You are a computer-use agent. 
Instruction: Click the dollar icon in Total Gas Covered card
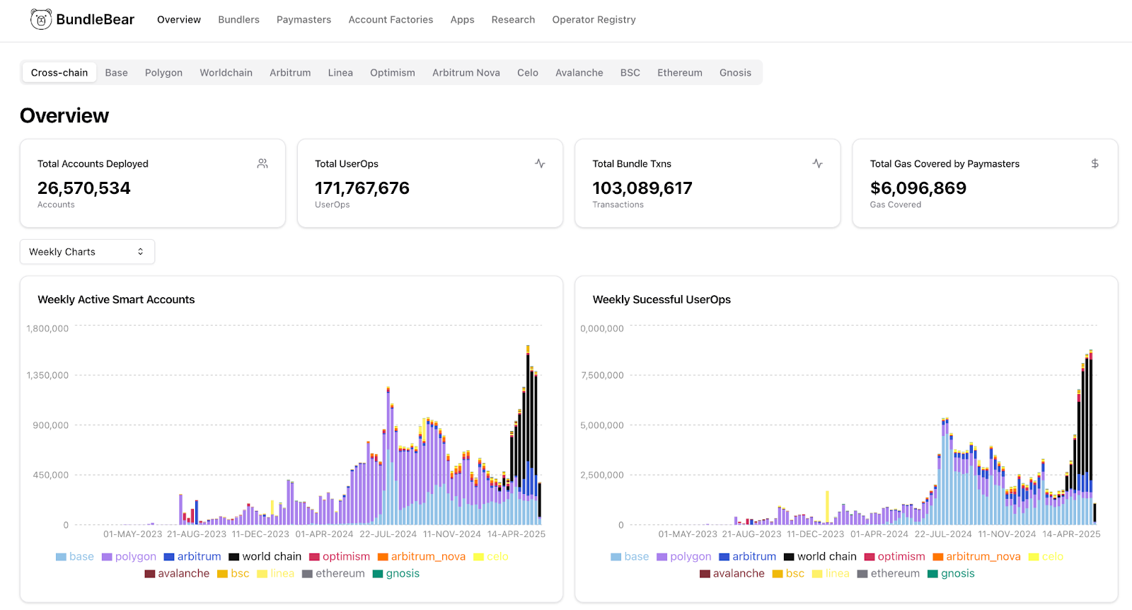pyautogui.click(x=1095, y=163)
